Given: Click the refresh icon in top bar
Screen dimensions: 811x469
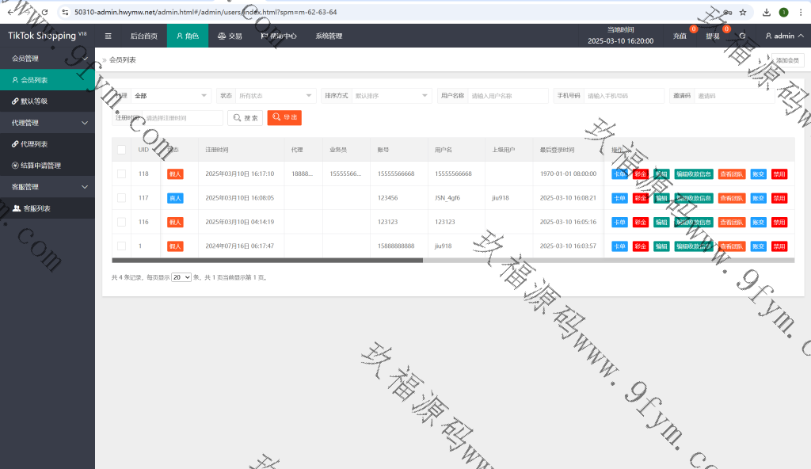Looking at the screenshot, I should coord(742,36).
